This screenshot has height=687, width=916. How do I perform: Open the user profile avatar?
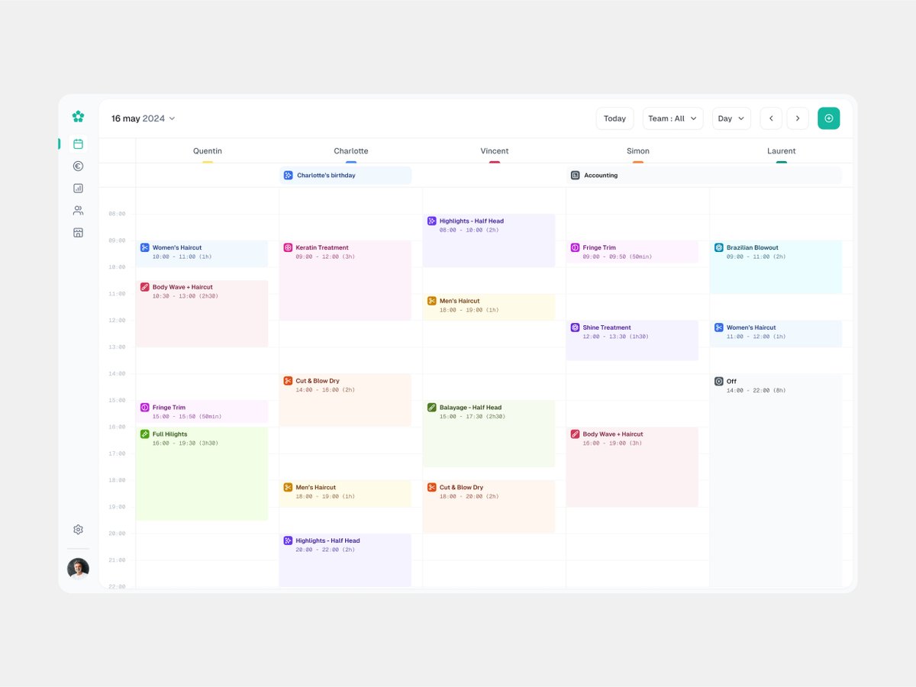pyautogui.click(x=78, y=569)
